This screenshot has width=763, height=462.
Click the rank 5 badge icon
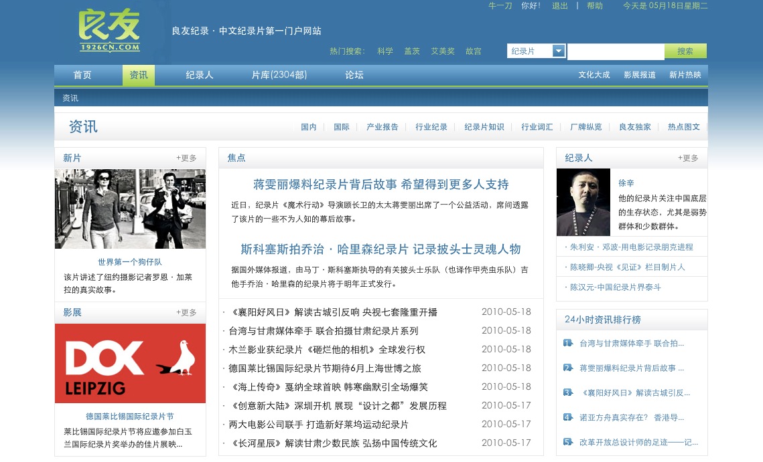pos(567,442)
